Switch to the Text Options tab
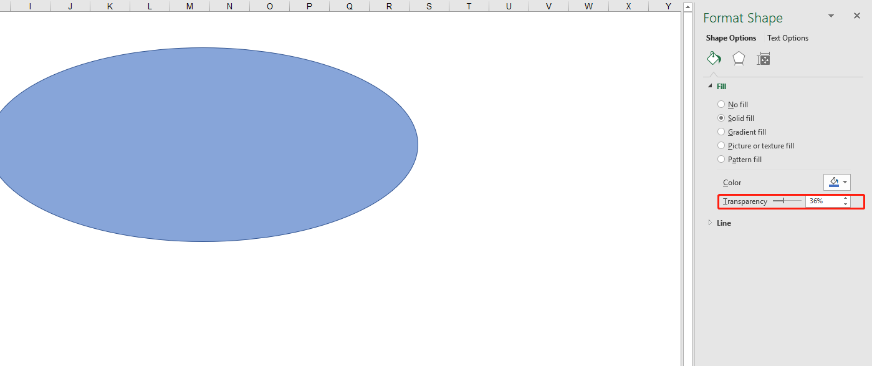 tap(787, 38)
